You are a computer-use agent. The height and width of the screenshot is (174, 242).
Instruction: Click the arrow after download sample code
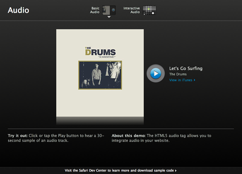[176, 171]
